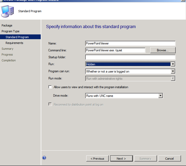Viewport: 186px width, 166px height.
Task: Cancel the wizard
Action: click(170, 159)
